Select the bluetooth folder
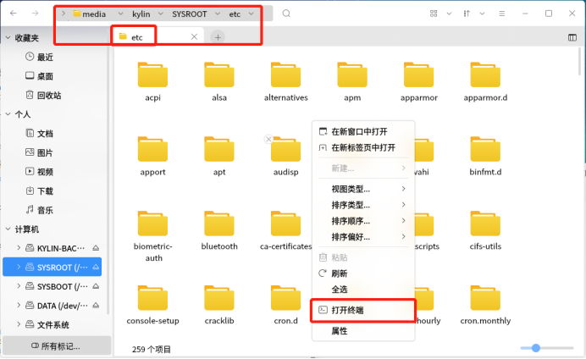Image resolution: width=586 pixels, height=359 pixels. (x=219, y=230)
